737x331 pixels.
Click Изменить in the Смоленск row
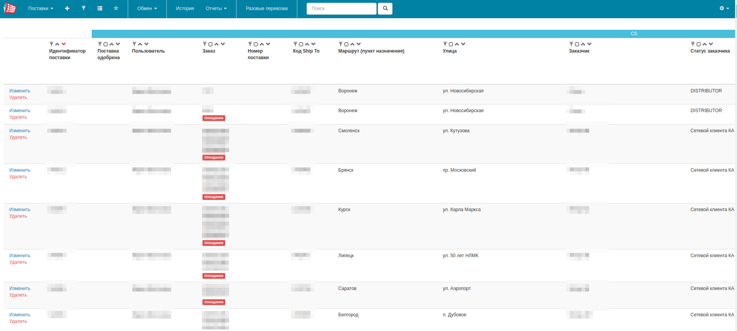tap(20, 131)
